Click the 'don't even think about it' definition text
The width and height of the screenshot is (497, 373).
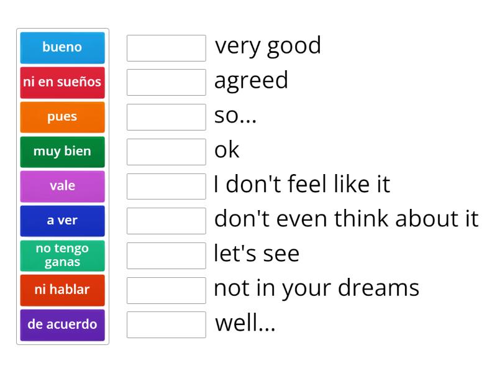(346, 219)
